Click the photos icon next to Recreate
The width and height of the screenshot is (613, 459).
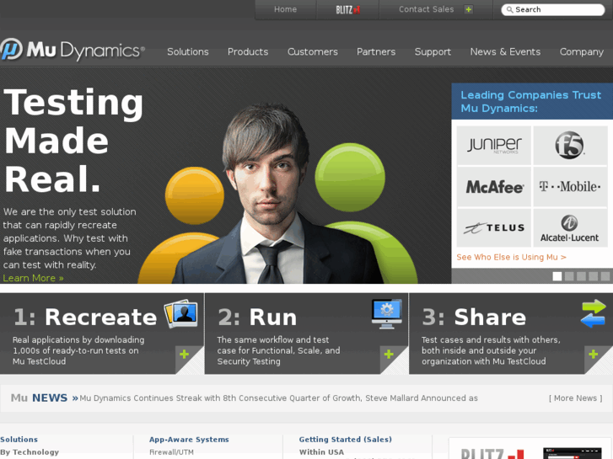tap(181, 313)
